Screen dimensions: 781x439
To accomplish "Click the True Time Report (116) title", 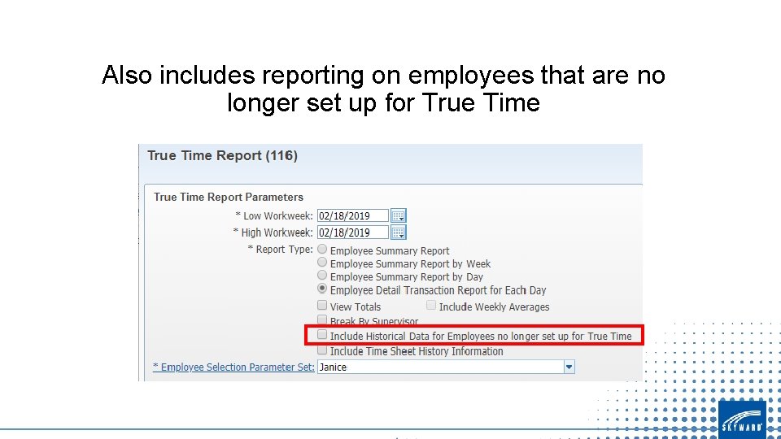I will coord(222,156).
